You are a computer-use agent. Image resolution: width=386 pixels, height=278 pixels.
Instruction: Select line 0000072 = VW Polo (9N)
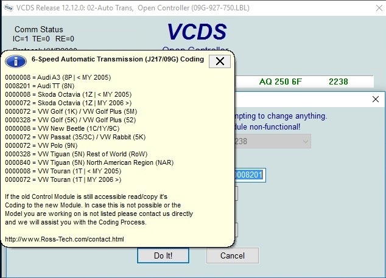click(41, 145)
